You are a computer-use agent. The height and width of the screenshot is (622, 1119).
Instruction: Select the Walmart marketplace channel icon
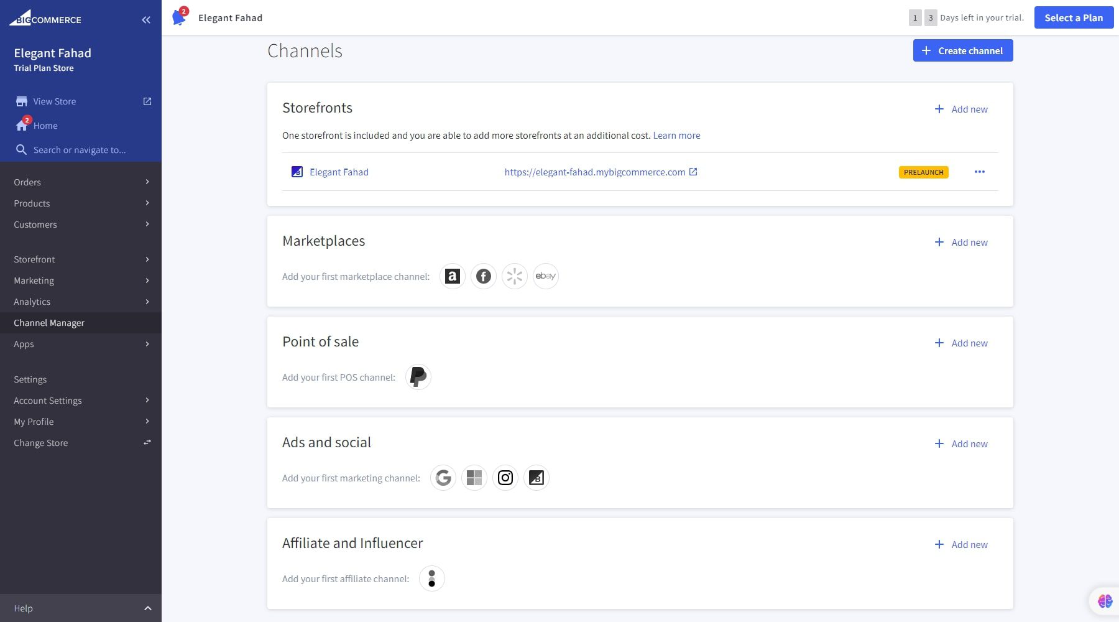click(514, 276)
